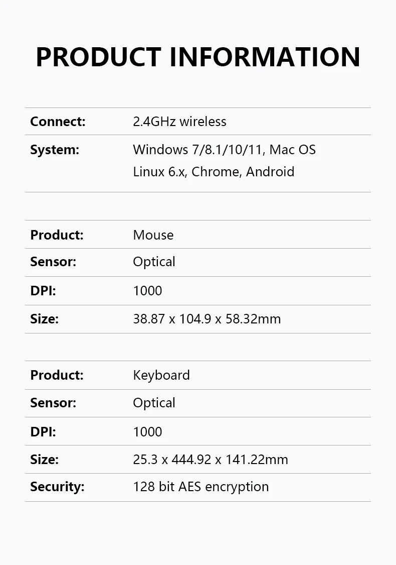The height and width of the screenshot is (565, 396).
Task: Select the 1000 DPI value for Keyboard
Action: pyautogui.click(x=147, y=432)
